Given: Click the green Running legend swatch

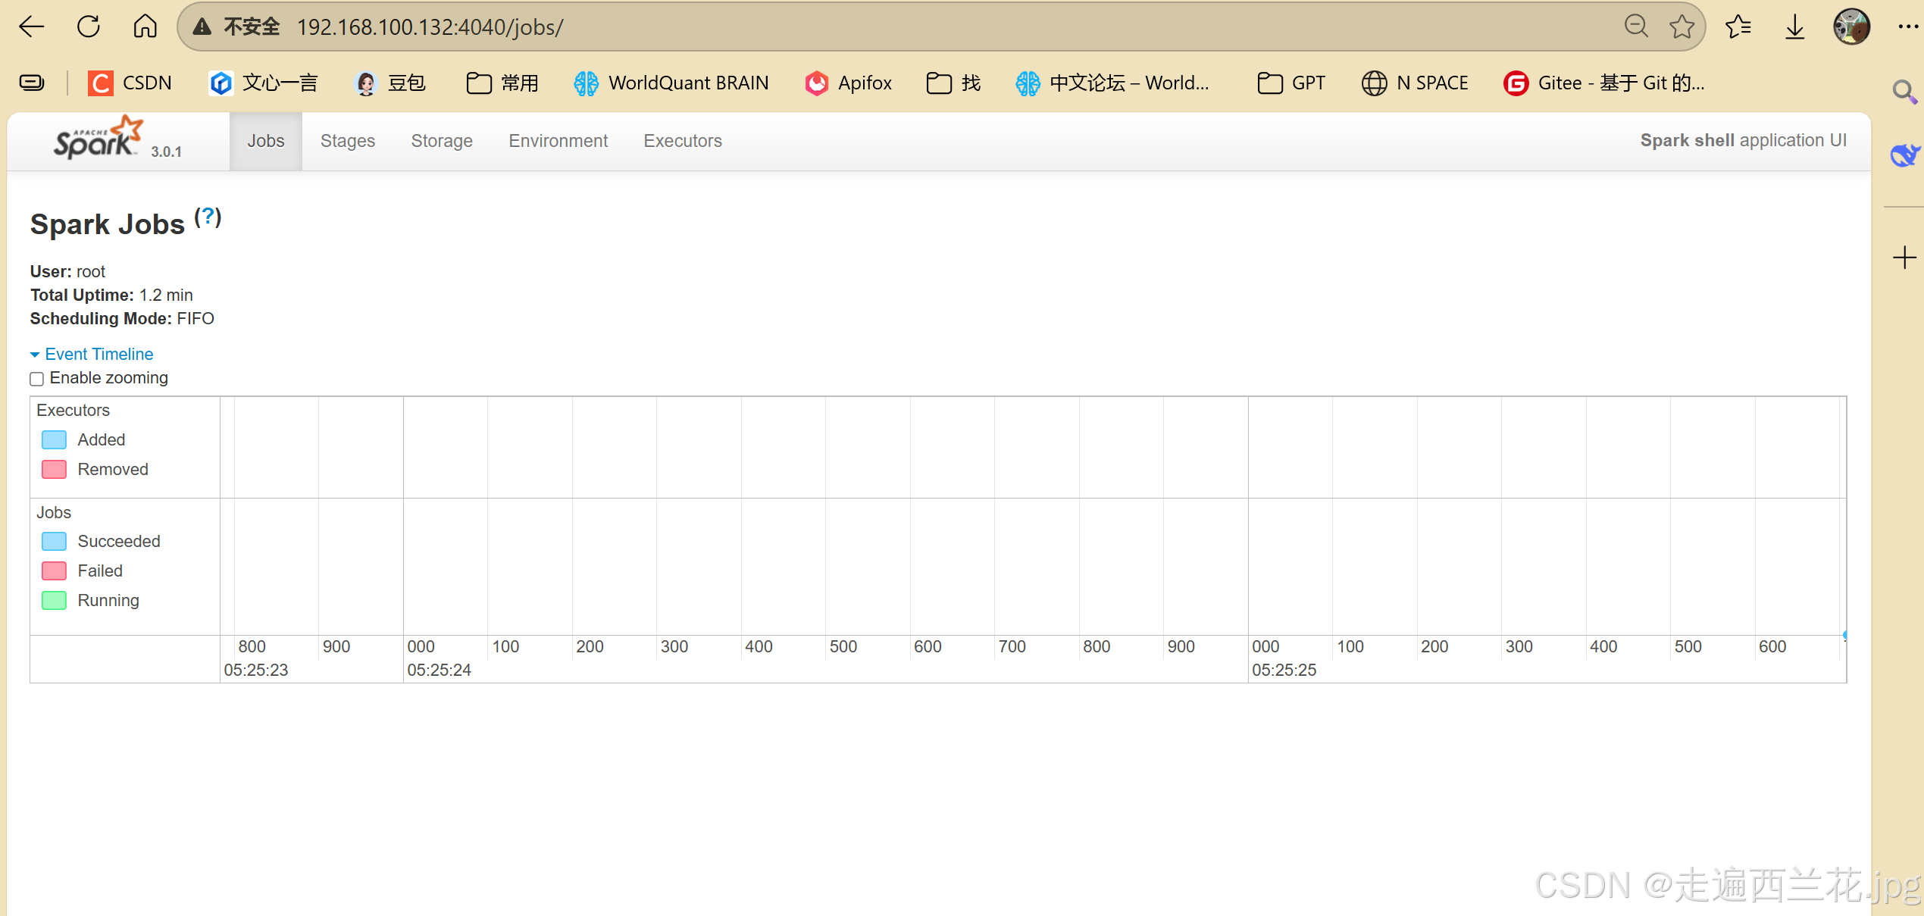Looking at the screenshot, I should click(55, 601).
